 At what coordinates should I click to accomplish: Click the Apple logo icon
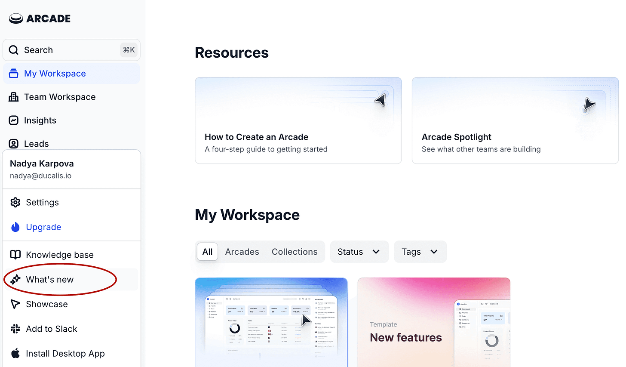pyautogui.click(x=15, y=353)
